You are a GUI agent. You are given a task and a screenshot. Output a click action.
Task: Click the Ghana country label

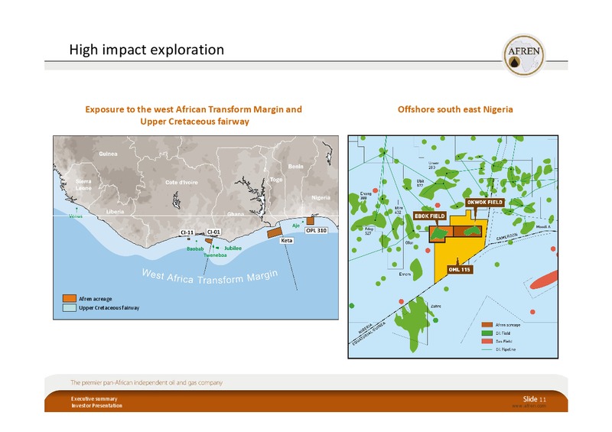pos(236,214)
